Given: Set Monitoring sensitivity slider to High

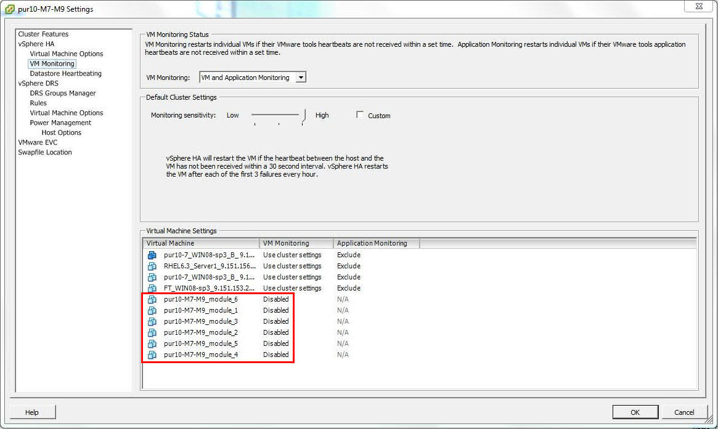Looking at the screenshot, I should coord(302,115).
